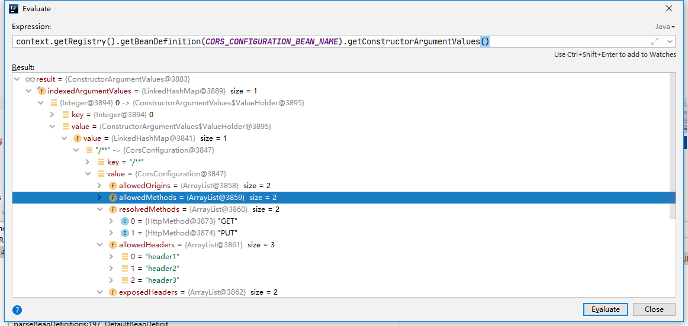Image resolution: width=688 pixels, height=326 pixels.
Task: Expand the key Integer@3894 entry
Action: tap(52, 115)
